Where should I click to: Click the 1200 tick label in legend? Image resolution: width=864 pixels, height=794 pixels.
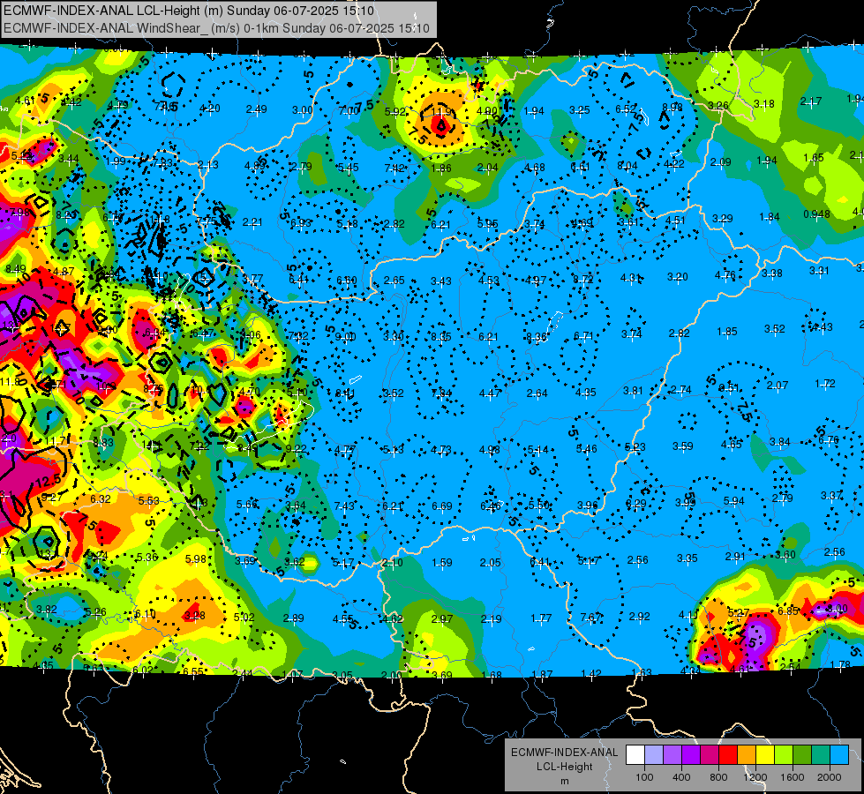point(755,777)
